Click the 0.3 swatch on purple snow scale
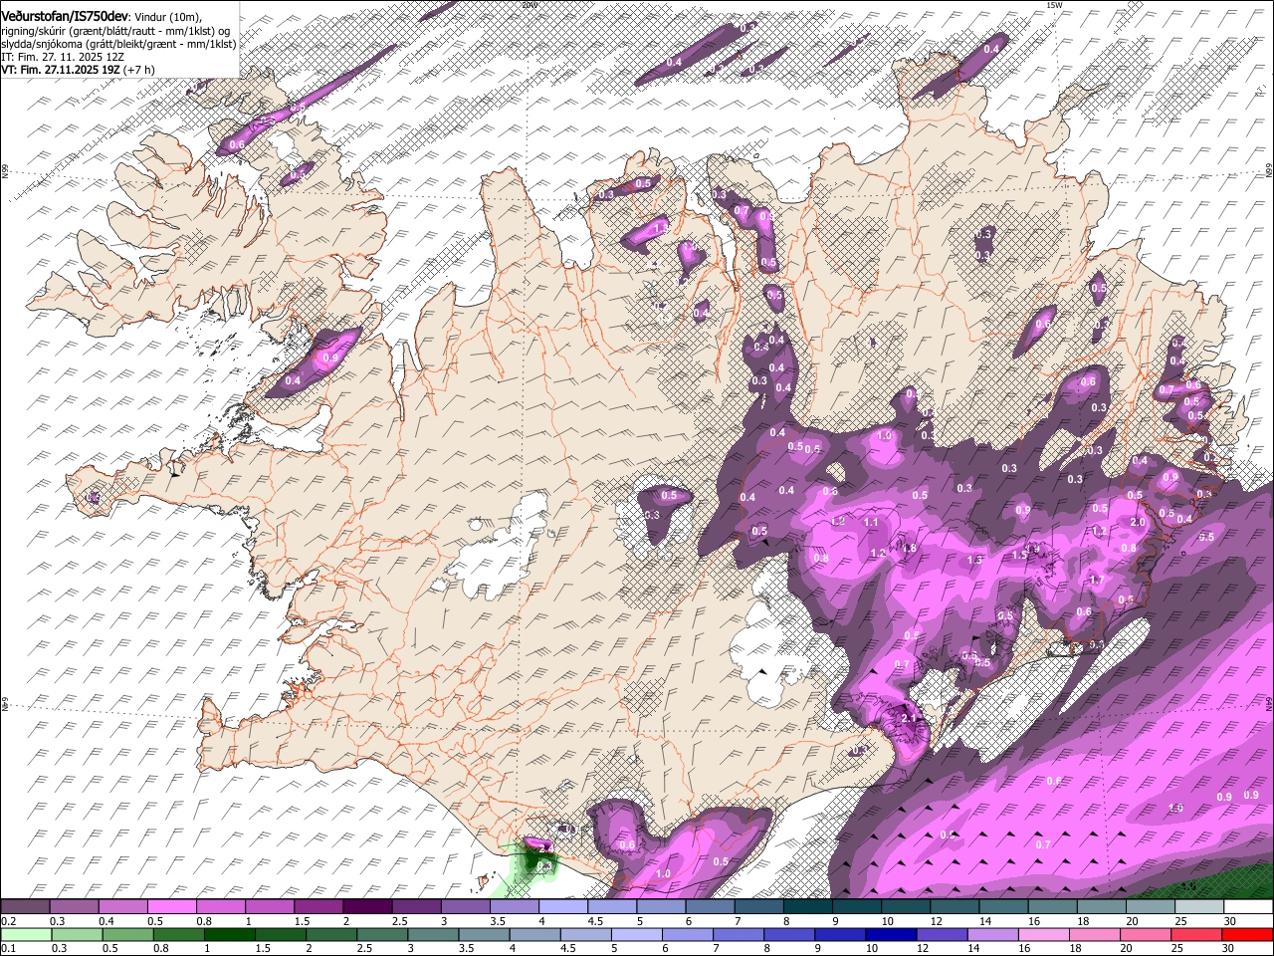Viewport: 1274px width, 956px height. pos(74,907)
